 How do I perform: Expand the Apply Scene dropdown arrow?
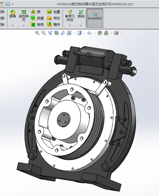click(x=111, y=33)
